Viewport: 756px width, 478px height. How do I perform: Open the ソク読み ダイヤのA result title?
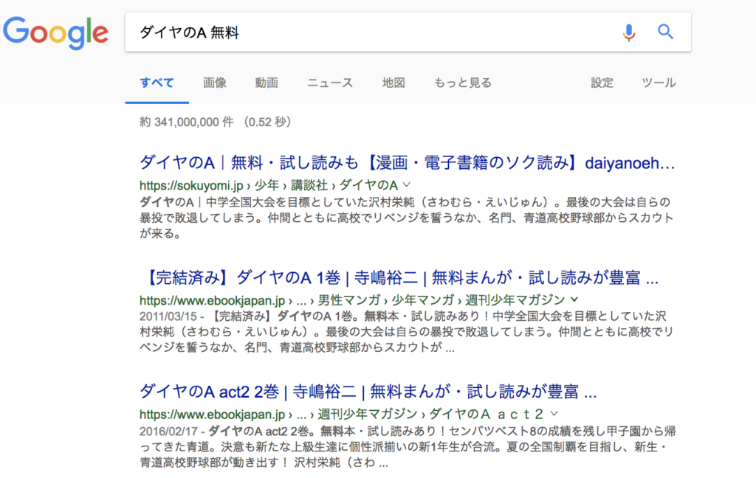(407, 163)
